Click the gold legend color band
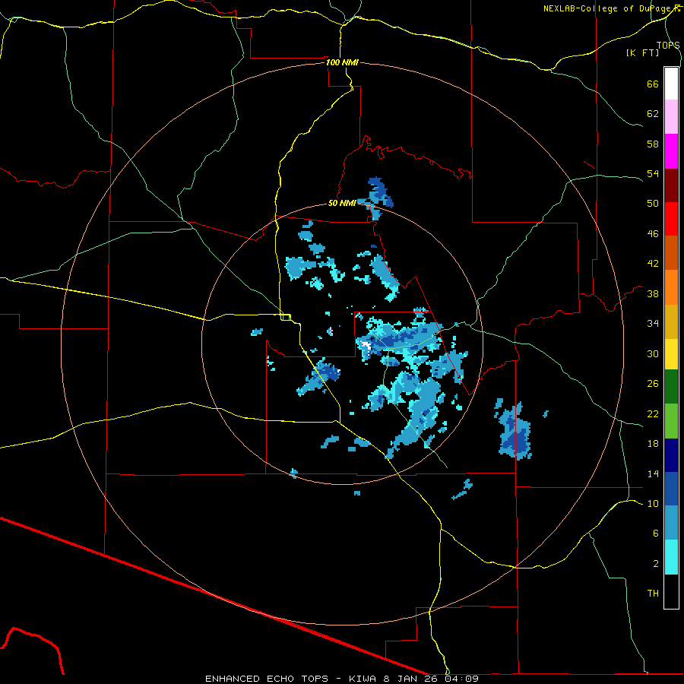684x684 pixels. 671,322
